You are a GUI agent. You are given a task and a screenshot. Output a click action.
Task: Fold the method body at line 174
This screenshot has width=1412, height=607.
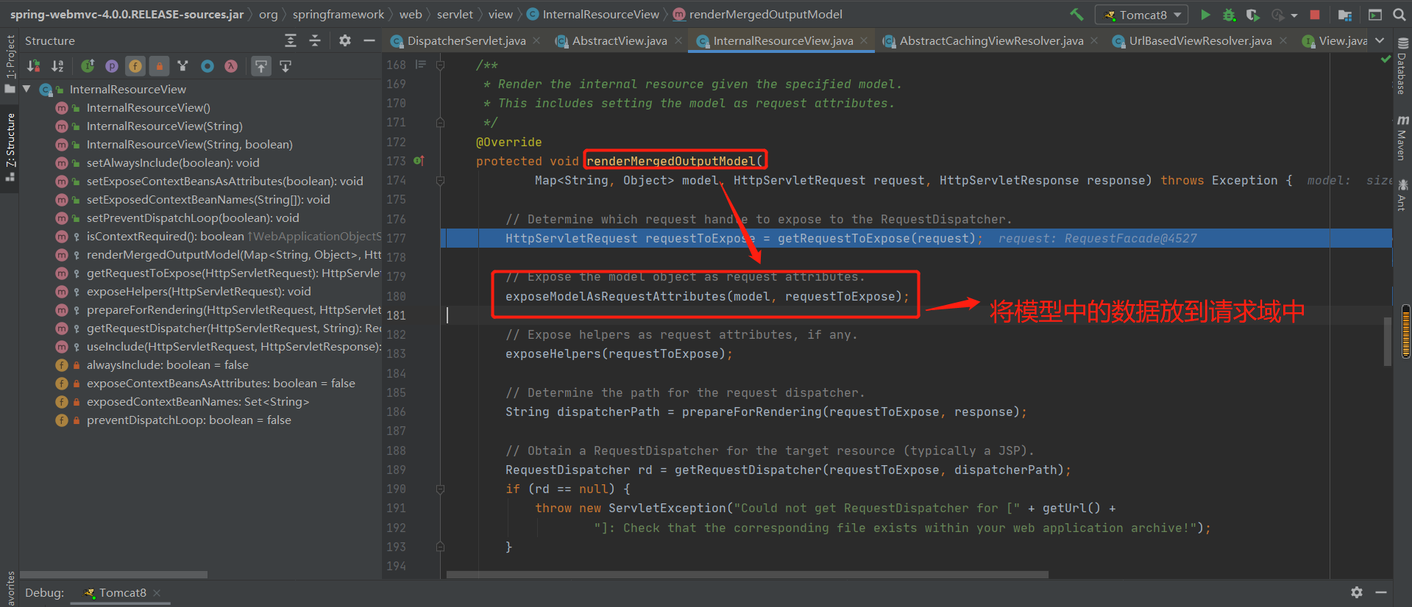click(440, 180)
